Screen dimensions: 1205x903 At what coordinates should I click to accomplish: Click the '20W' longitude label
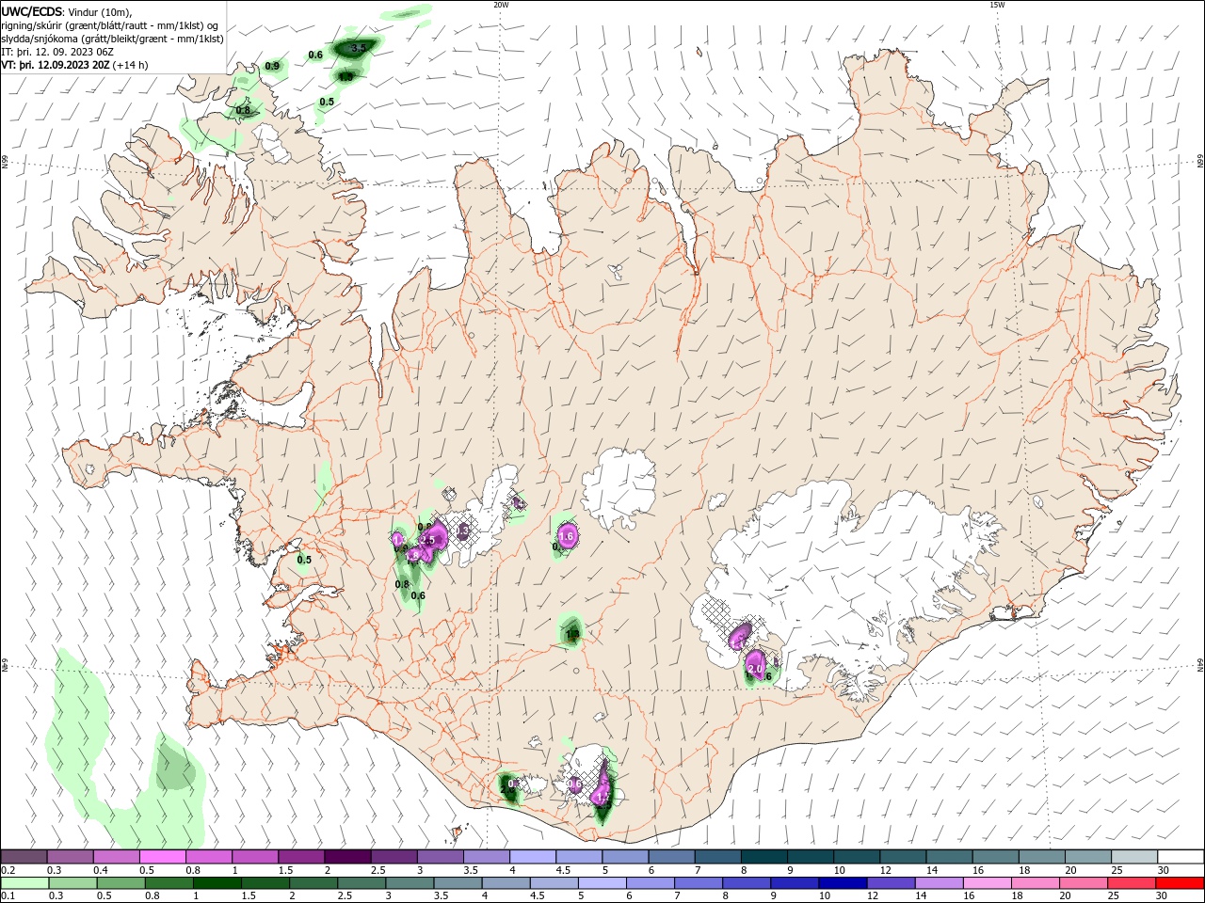pos(501,5)
